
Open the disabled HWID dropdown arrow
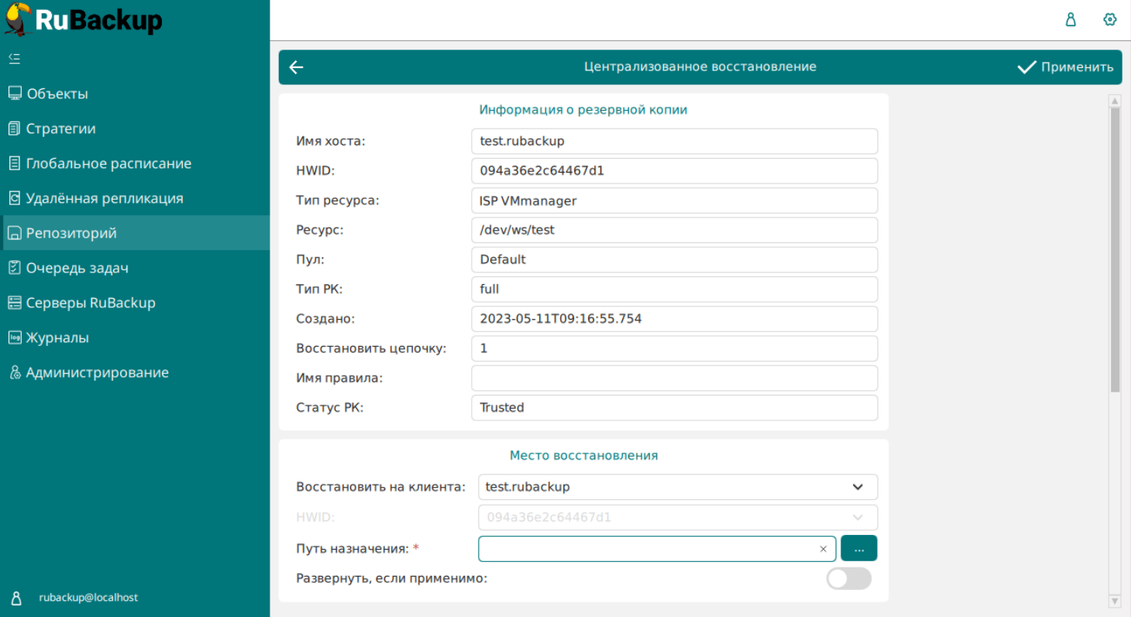[858, 517]
